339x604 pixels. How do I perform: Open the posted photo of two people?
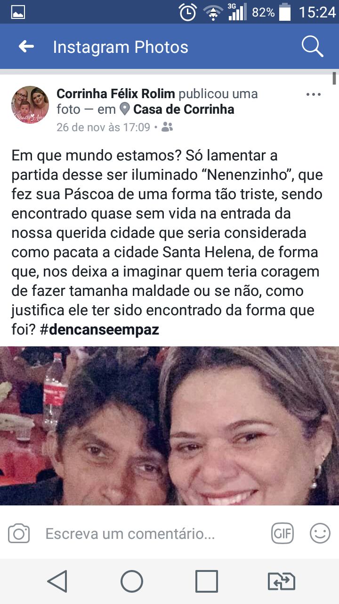(169, 426)
